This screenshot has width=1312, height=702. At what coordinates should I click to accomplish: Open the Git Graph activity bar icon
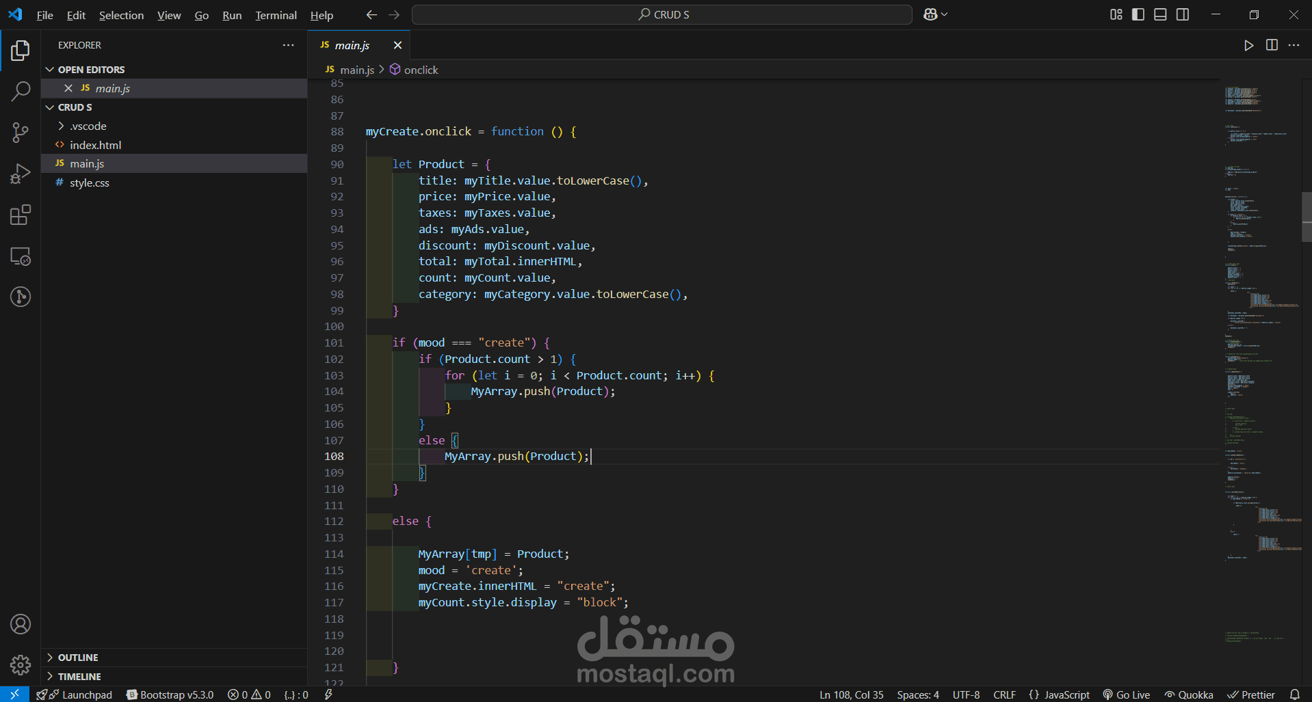pos(21,297)
